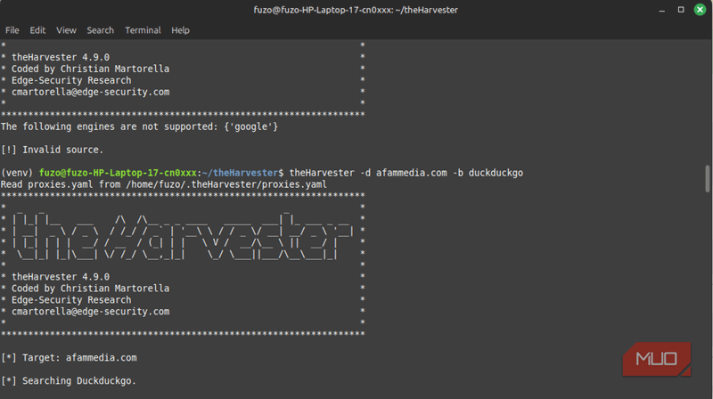Open the Help menu

(x=180, y=30)
